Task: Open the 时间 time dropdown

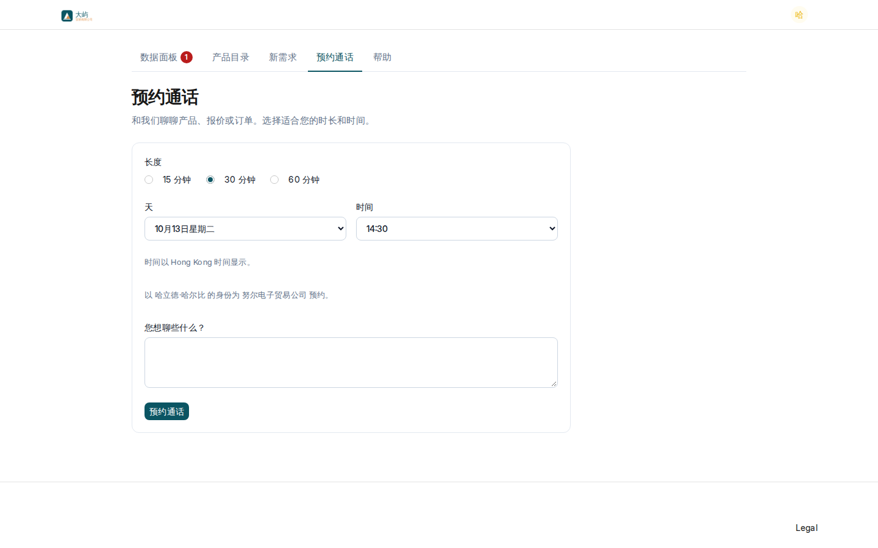Action: (457, 229)
